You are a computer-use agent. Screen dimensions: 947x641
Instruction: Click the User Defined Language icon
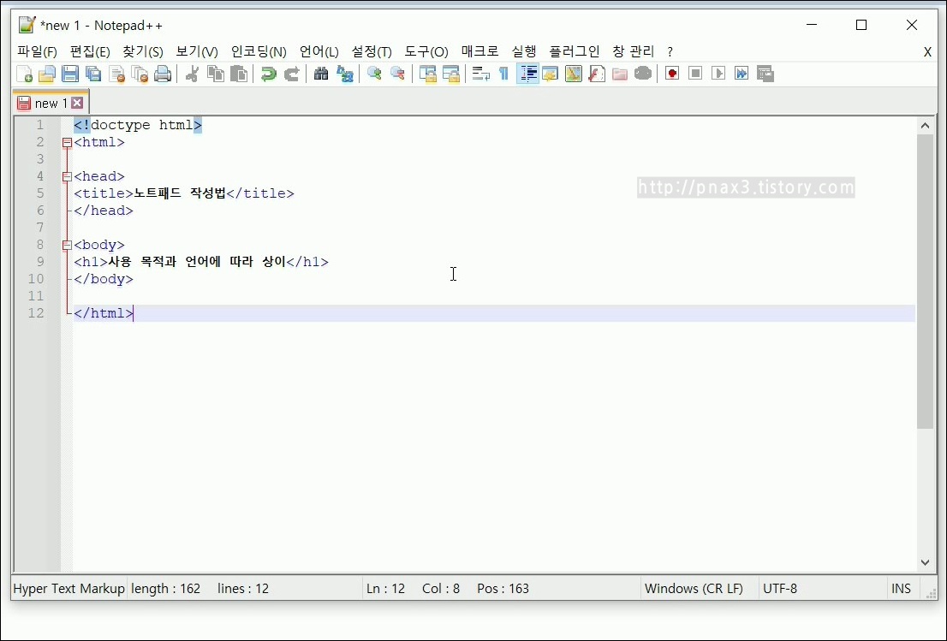pos(551,74)
